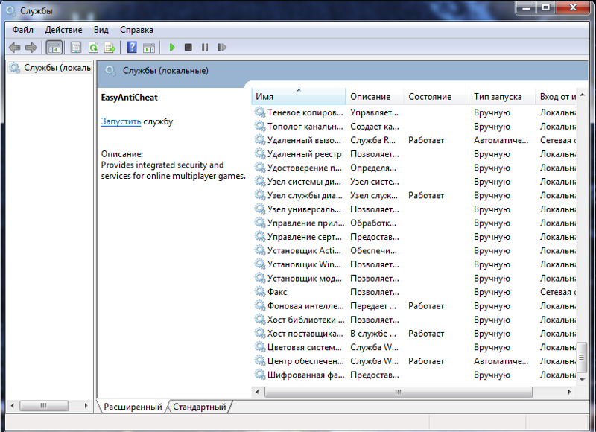Maximize the Службы window

coord(545,7)
